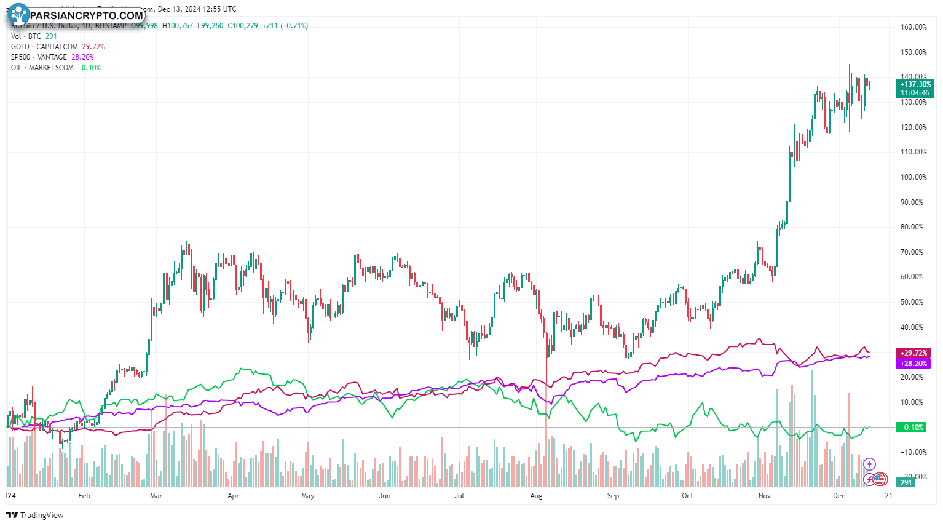
Task: Select the SP500 · VANTAGE legend entry
Action: 39,57
